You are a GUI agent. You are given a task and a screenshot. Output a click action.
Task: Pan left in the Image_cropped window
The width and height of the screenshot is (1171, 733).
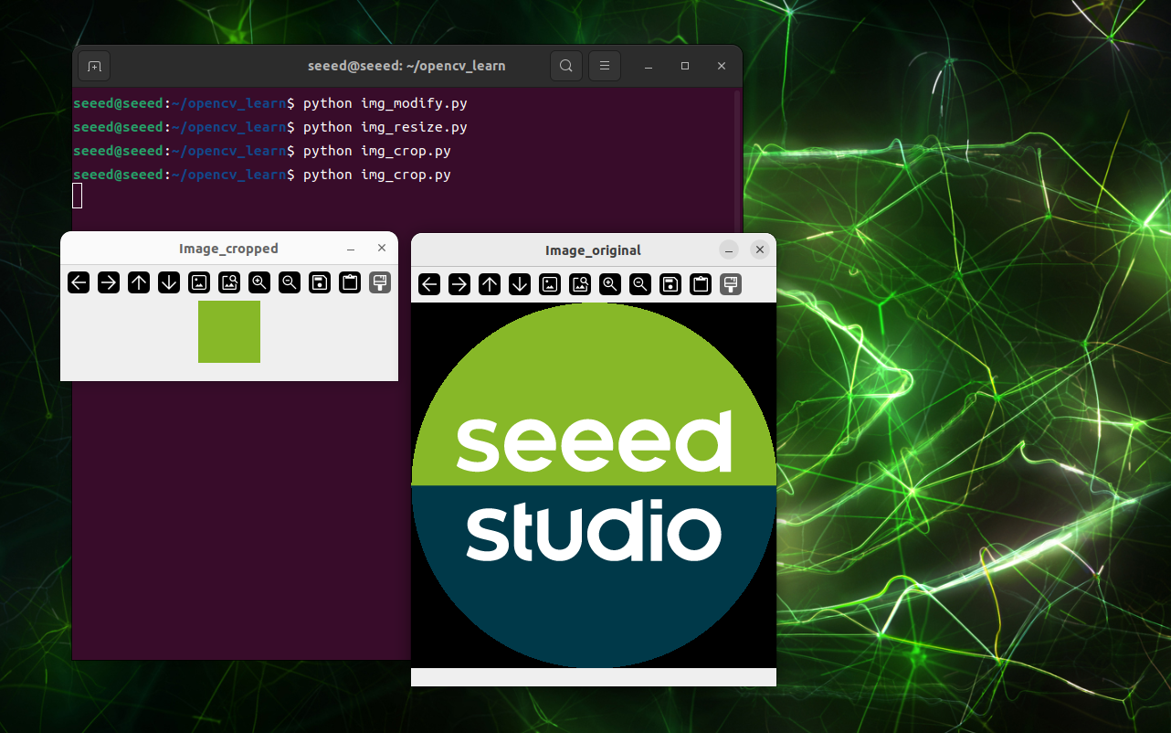(79, 282)
